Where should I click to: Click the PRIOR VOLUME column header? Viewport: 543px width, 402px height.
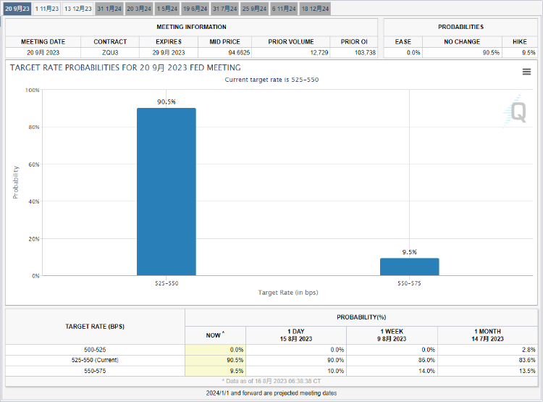(x=291, y=41)
